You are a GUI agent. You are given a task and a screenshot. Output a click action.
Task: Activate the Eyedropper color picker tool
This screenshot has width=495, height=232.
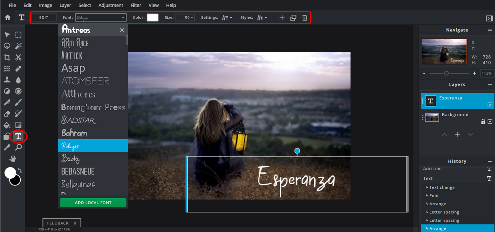(x=7, y=148)
